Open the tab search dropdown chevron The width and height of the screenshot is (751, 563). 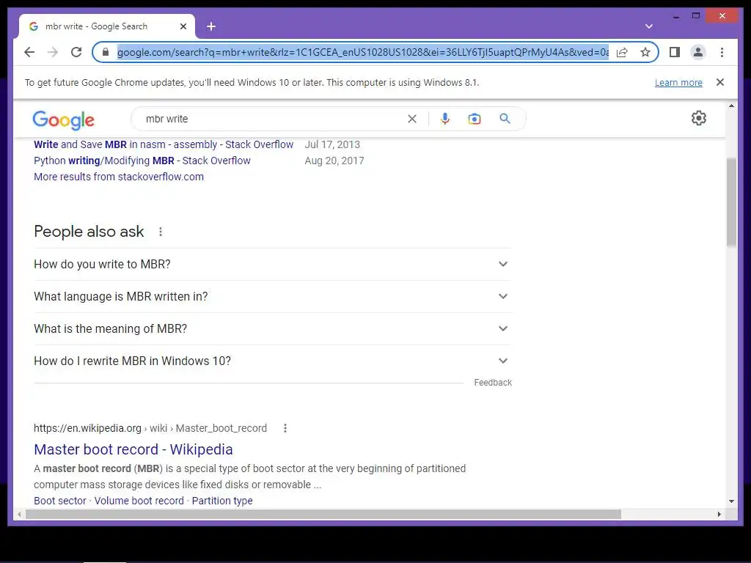pos(649,26)
